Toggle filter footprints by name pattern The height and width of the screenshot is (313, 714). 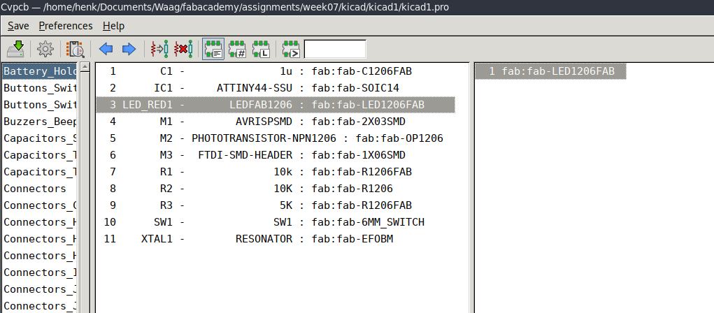292,49
